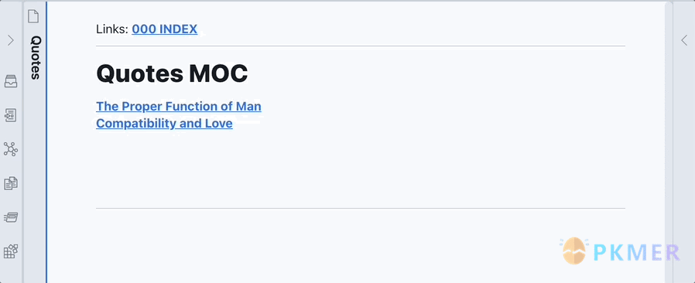Click the grid blocks icon in the ribbon
Screen dimensions: 695x283
11,251
